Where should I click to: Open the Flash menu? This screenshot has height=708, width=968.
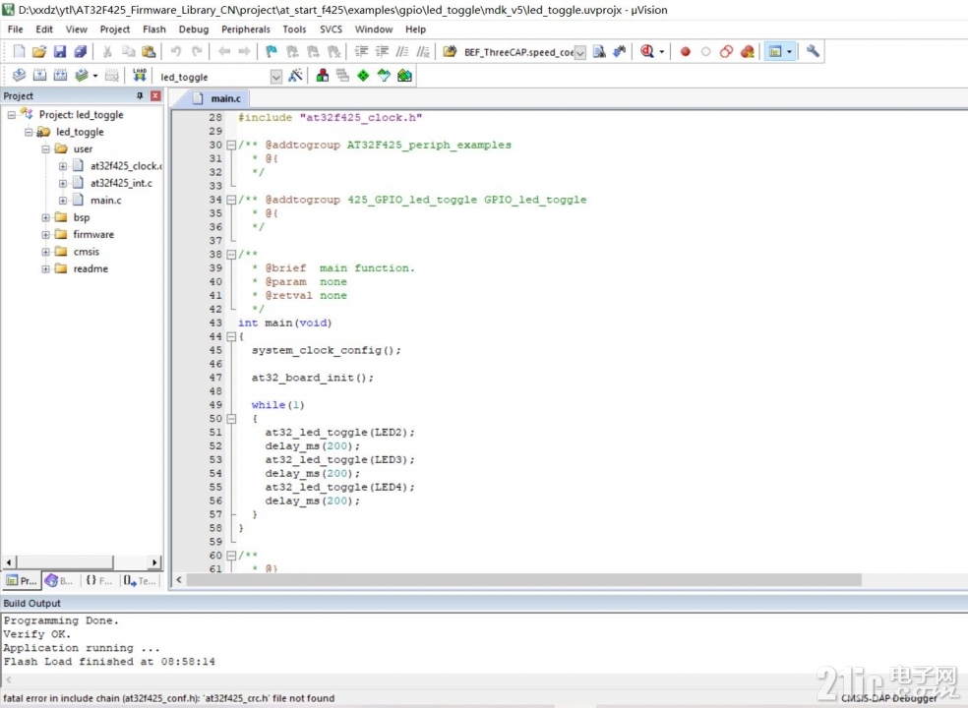[154, 29]
